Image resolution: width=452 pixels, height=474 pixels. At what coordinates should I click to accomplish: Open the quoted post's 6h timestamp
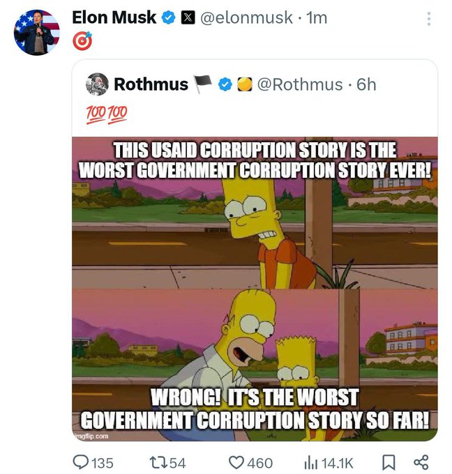click(x=366, y=84)
